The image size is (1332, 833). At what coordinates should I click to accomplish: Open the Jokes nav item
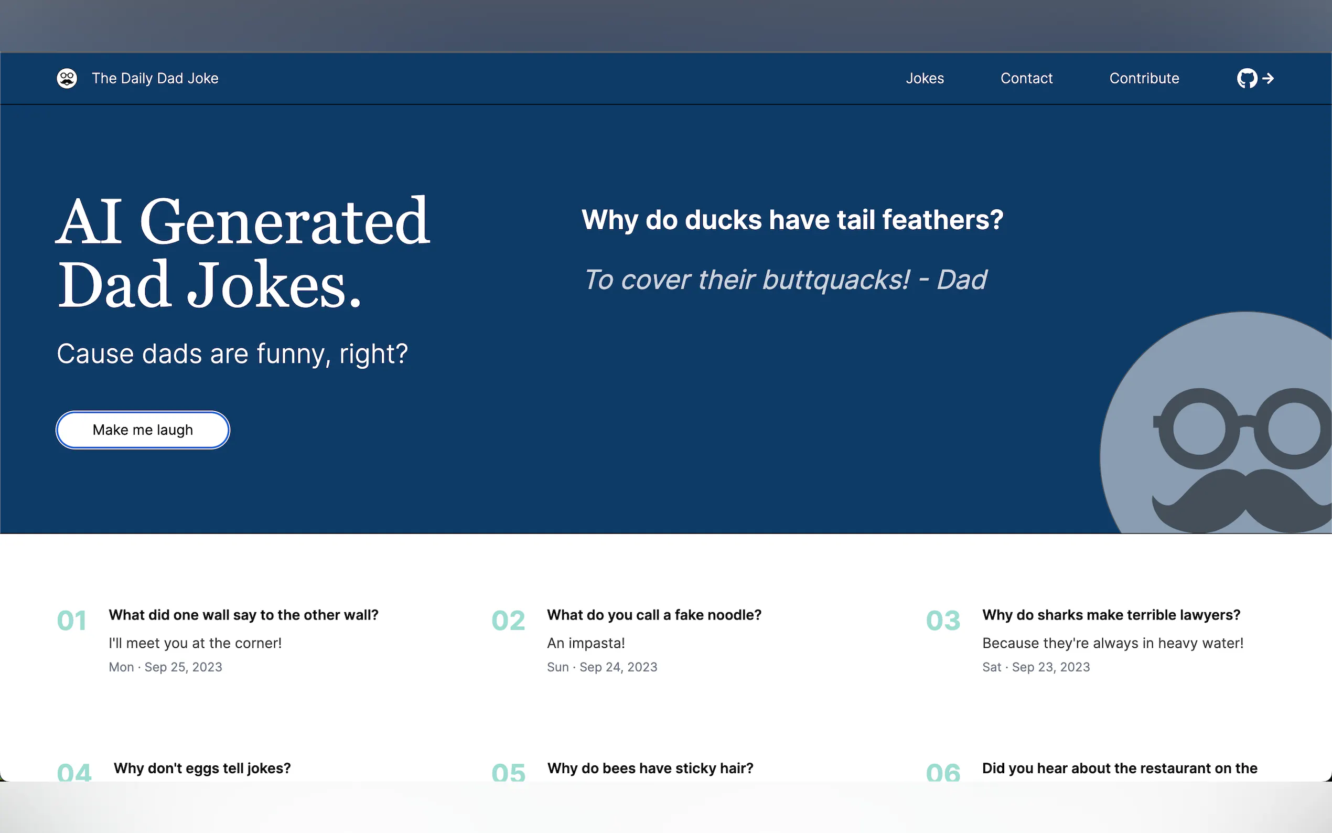925,78
